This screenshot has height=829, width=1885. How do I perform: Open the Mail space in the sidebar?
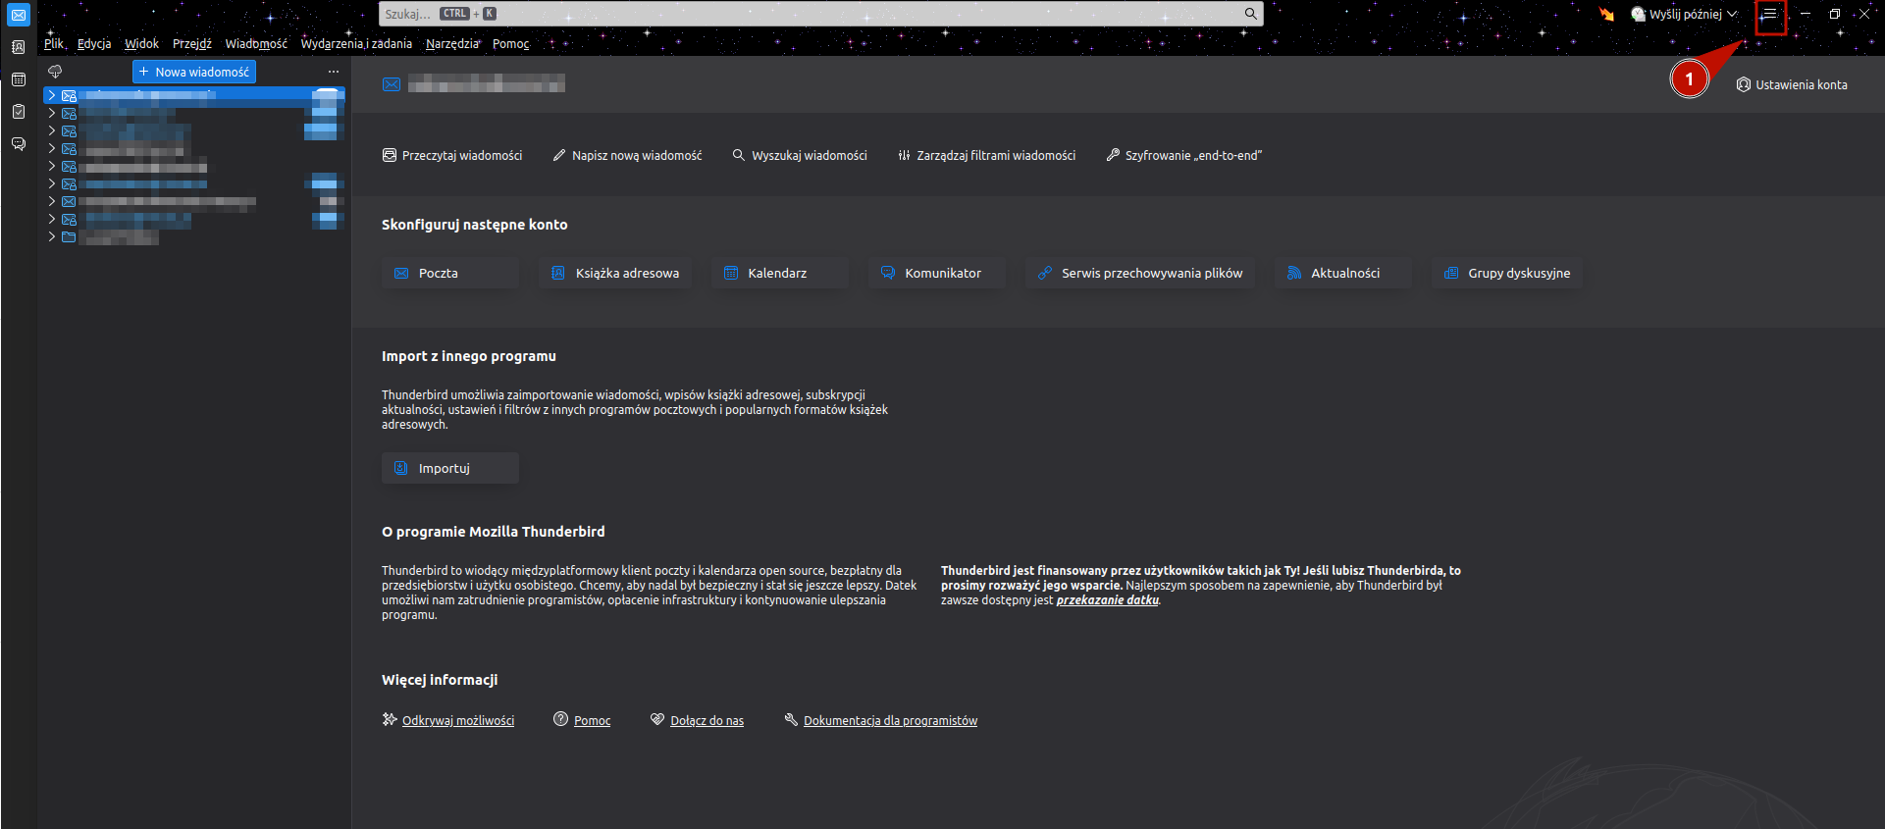(19, 16)
